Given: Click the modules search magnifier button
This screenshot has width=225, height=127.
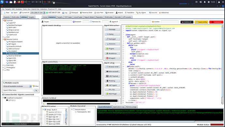Looking at the screenshot, I should [36, 90].
